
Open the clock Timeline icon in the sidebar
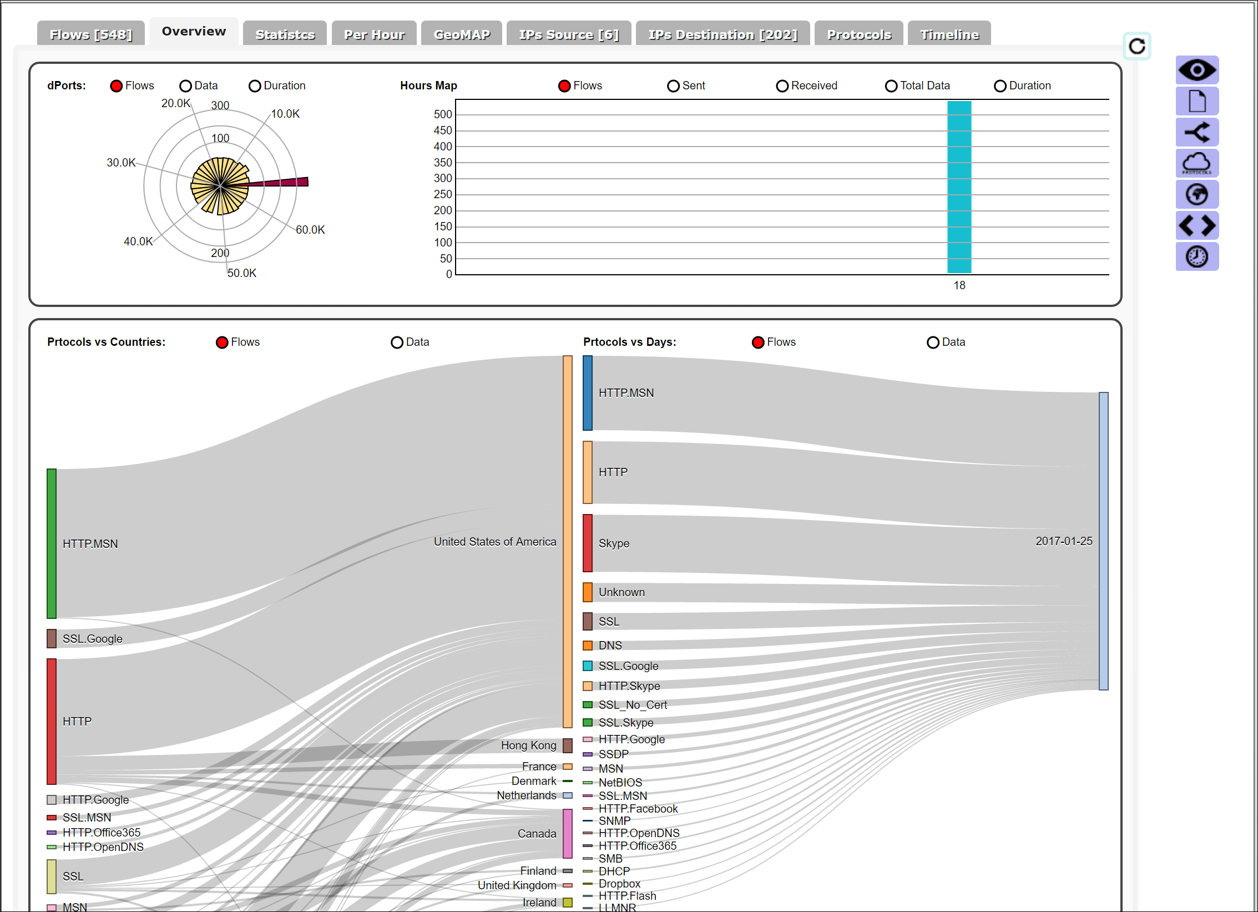pos(1197,256)
